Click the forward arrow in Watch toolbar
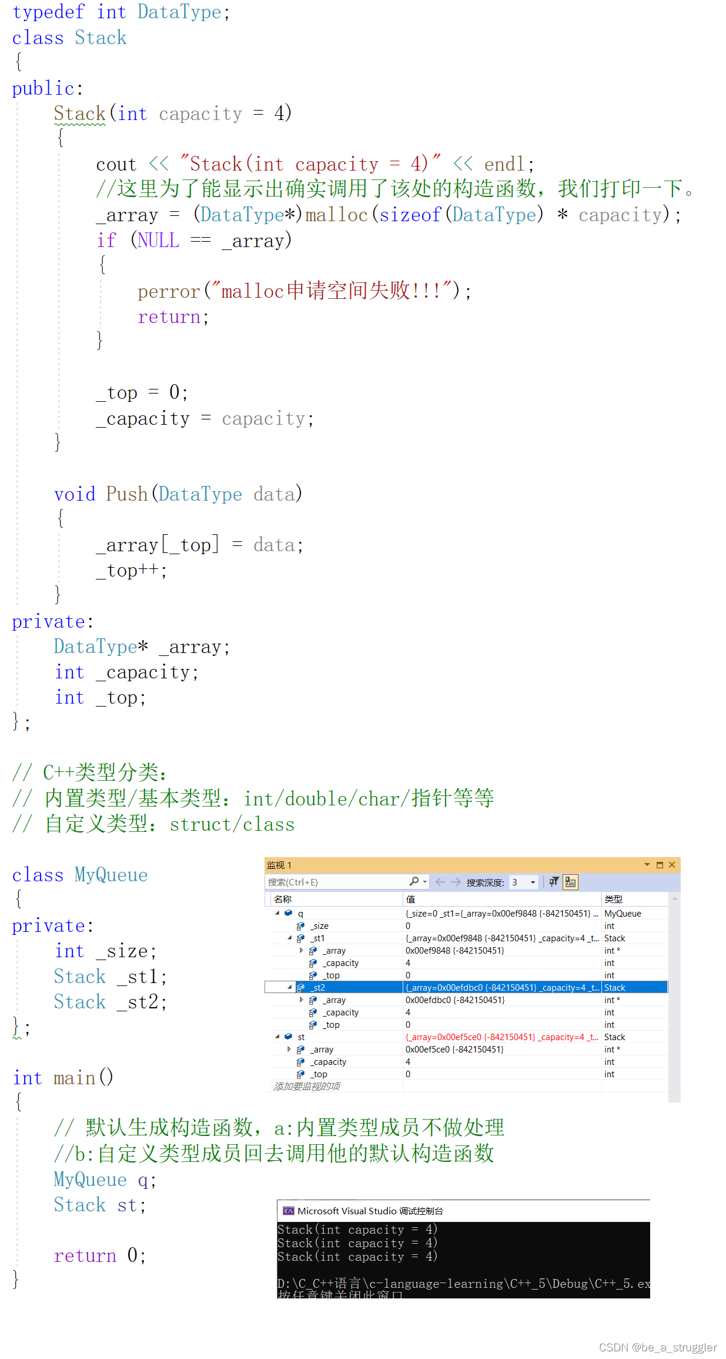 [x=456, y=882]
